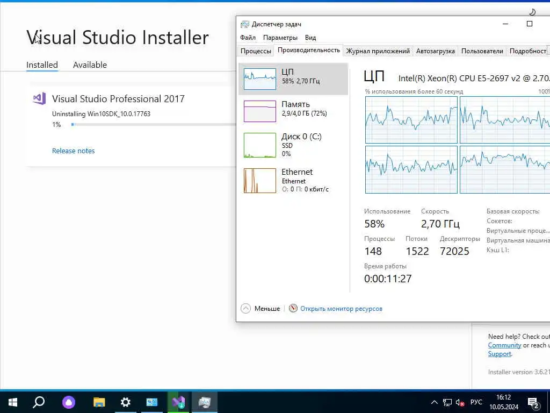
Task: Click top-right CPU core graph
Action: 505,120
